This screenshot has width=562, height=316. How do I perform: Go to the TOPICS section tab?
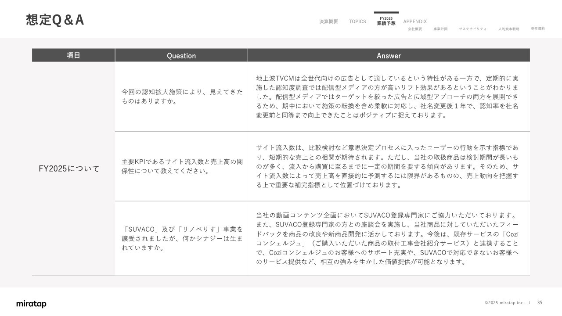(x=357, y=22)
